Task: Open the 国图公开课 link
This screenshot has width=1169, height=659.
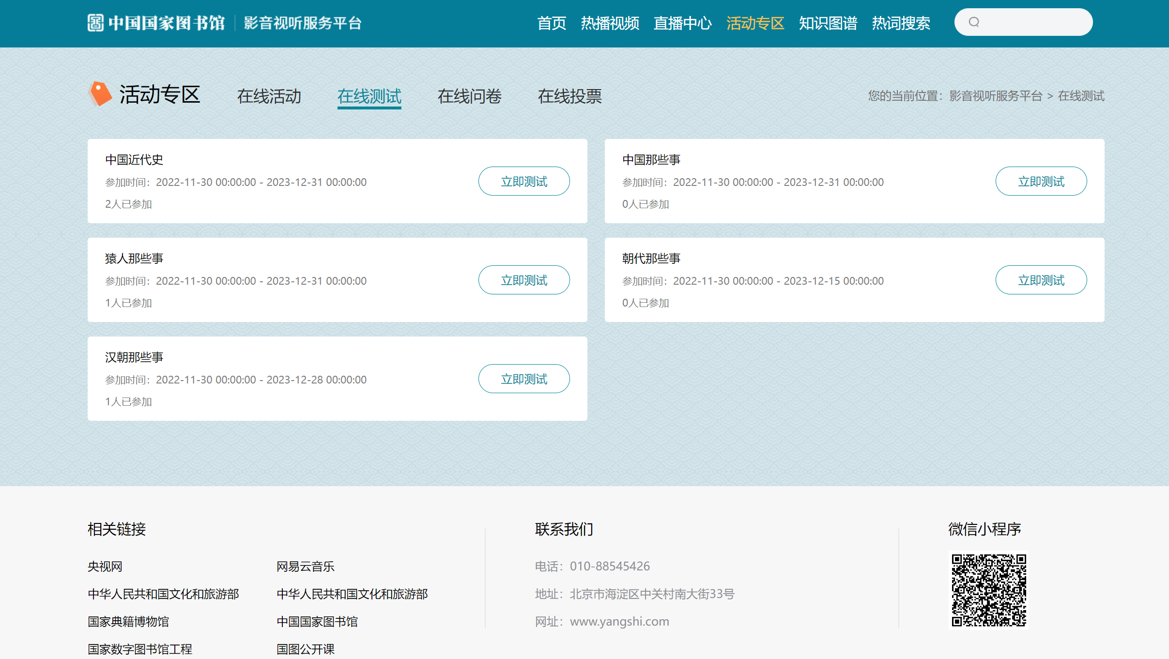Action: (x=306, y=649)
